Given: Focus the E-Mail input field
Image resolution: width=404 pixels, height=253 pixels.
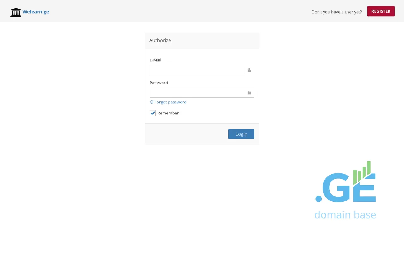Looking at the screenshot, I should click(x=197, y=70).
